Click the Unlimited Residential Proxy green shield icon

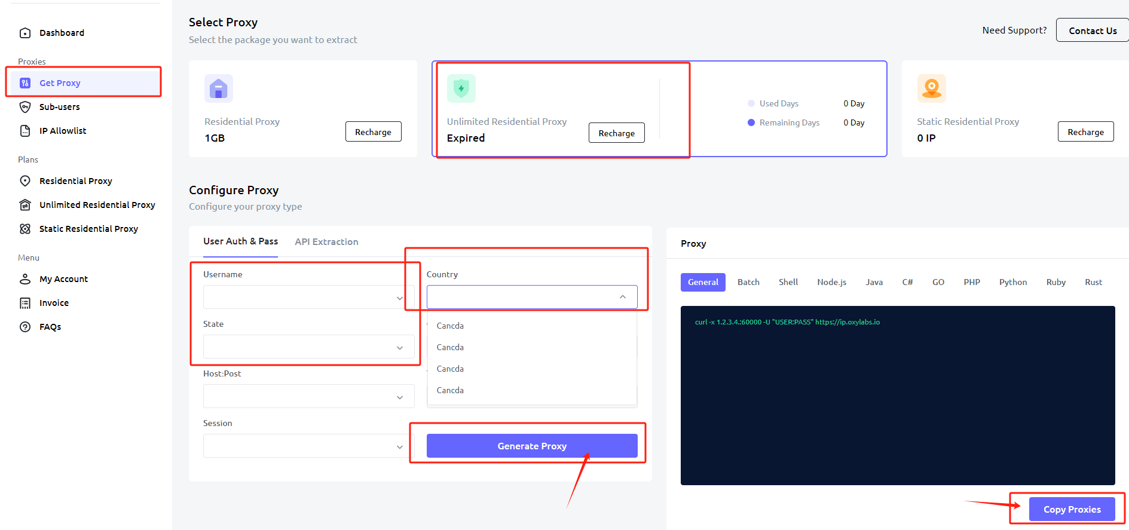click(461, 88)
